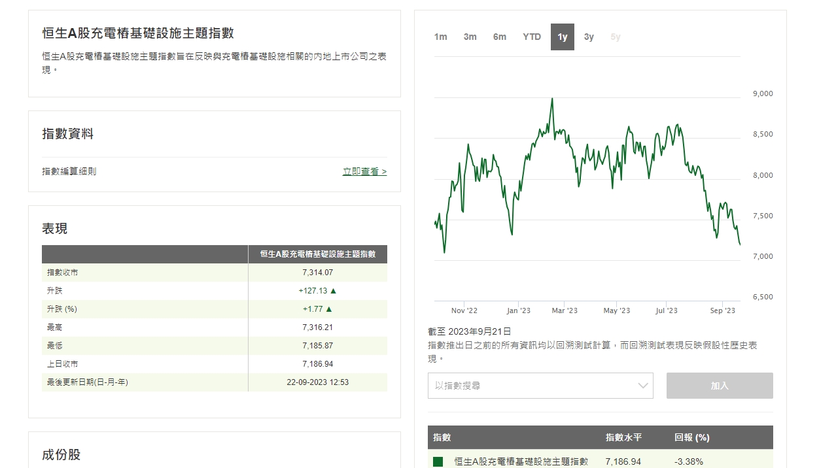Viewport: 819px width, 468px height.
Task: Choose the active 1y range tab
Action: pos(562,37)
